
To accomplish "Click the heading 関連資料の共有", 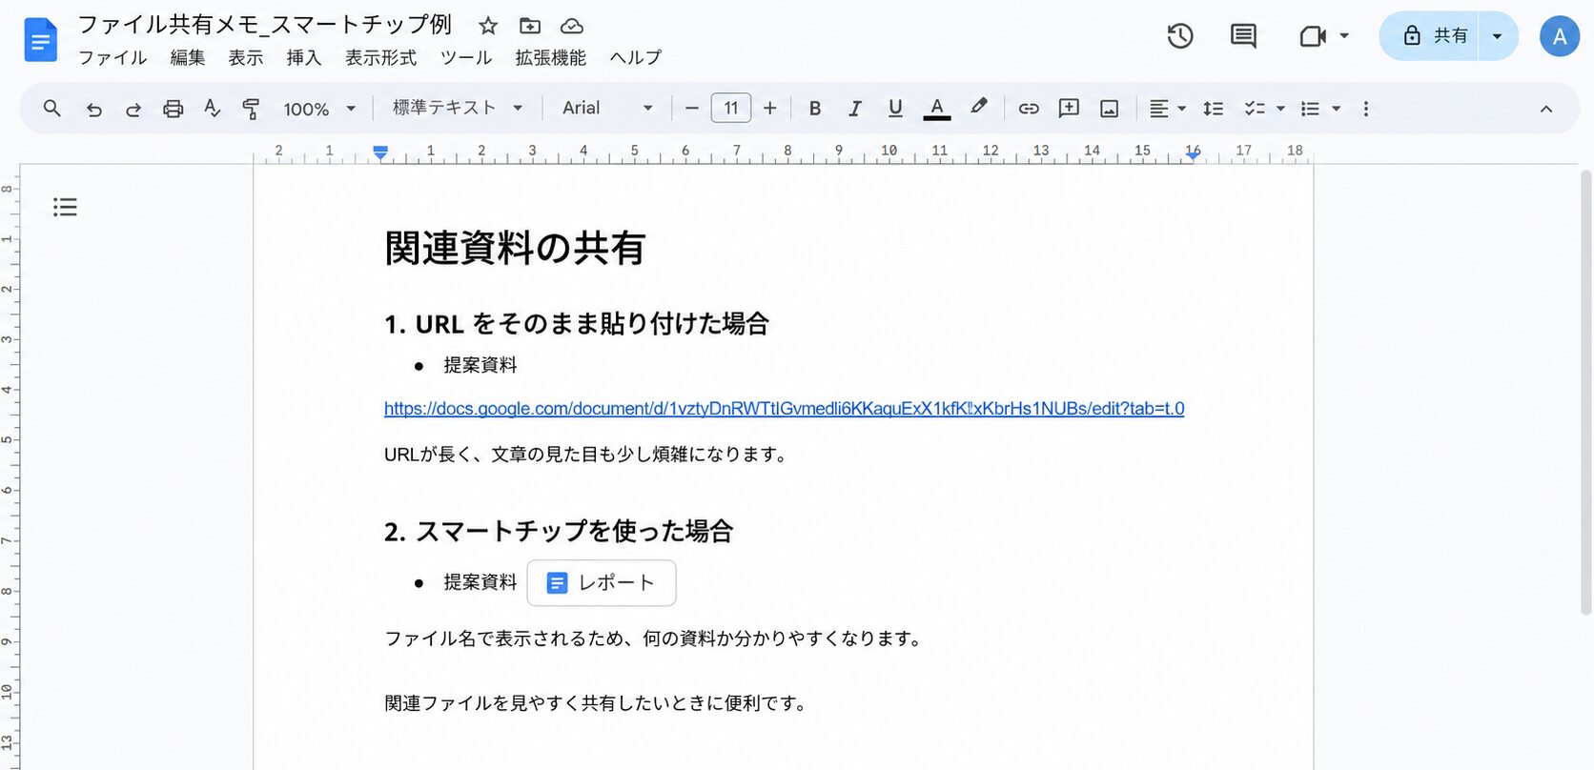I will pyautogui.click(x=515, y=248).
